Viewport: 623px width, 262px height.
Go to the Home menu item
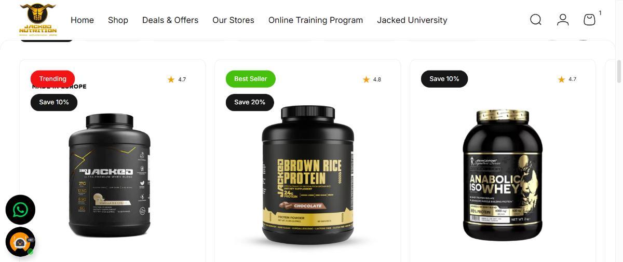tap(82, 20)
